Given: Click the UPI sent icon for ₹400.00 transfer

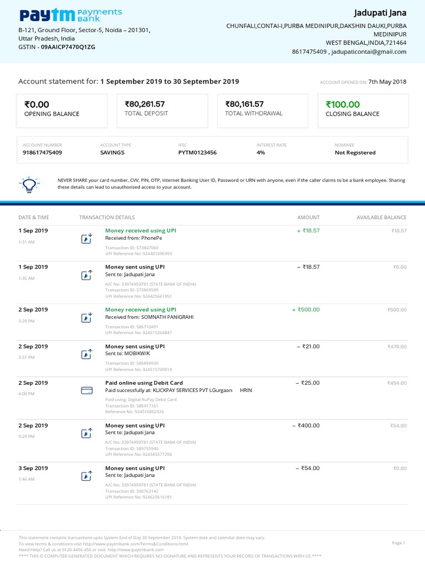Looking at the screenshot, I should tap(86, 434).
